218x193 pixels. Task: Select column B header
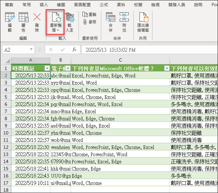pyautogui.click(x=60, y=61)
